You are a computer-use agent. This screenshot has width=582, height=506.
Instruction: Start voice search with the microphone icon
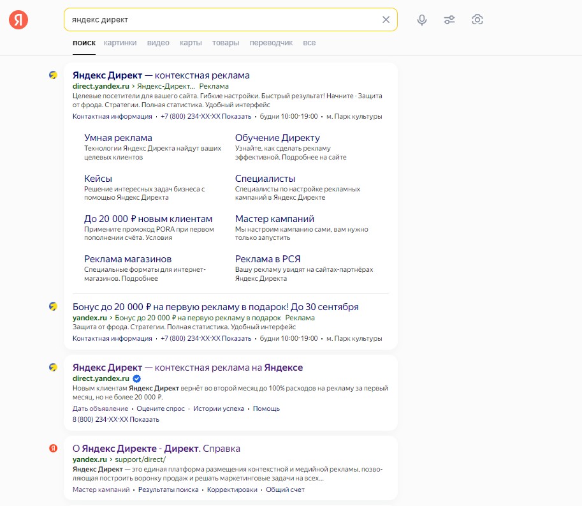(421, 20)
